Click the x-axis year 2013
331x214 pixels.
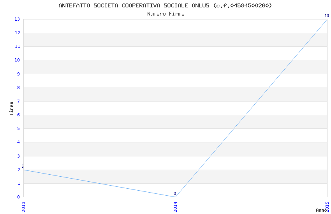pos(23,207)
